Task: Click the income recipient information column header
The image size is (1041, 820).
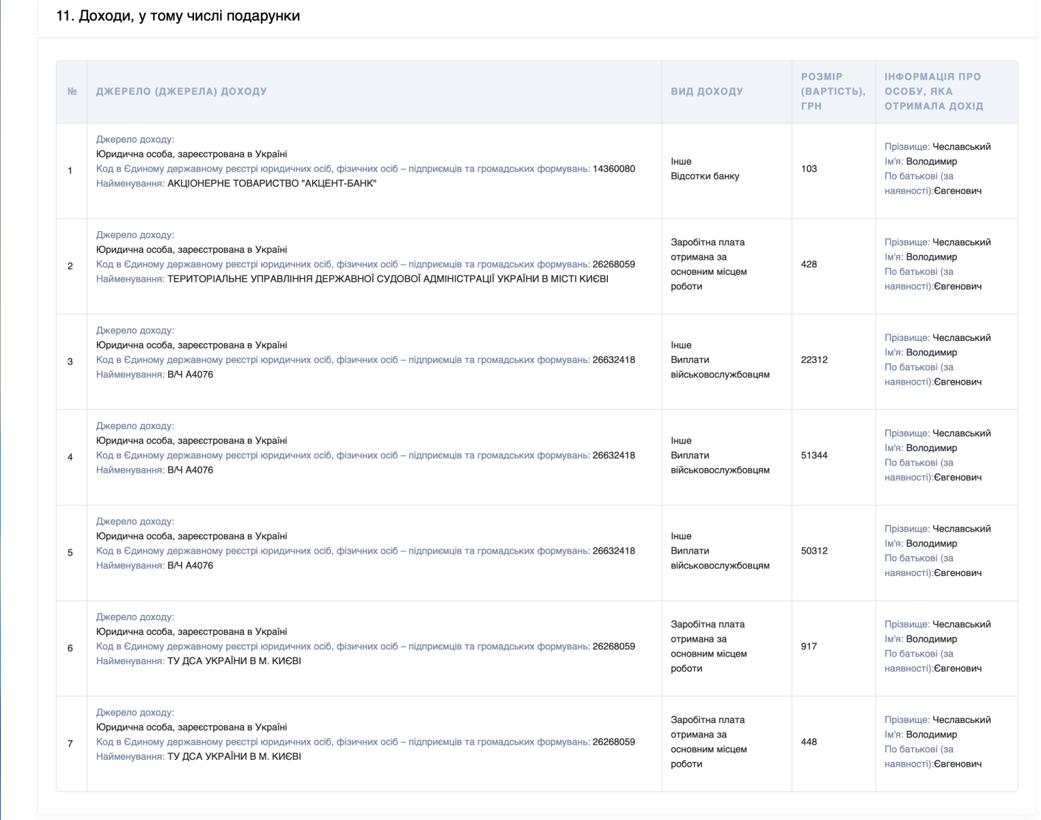Action: [934, 92]
